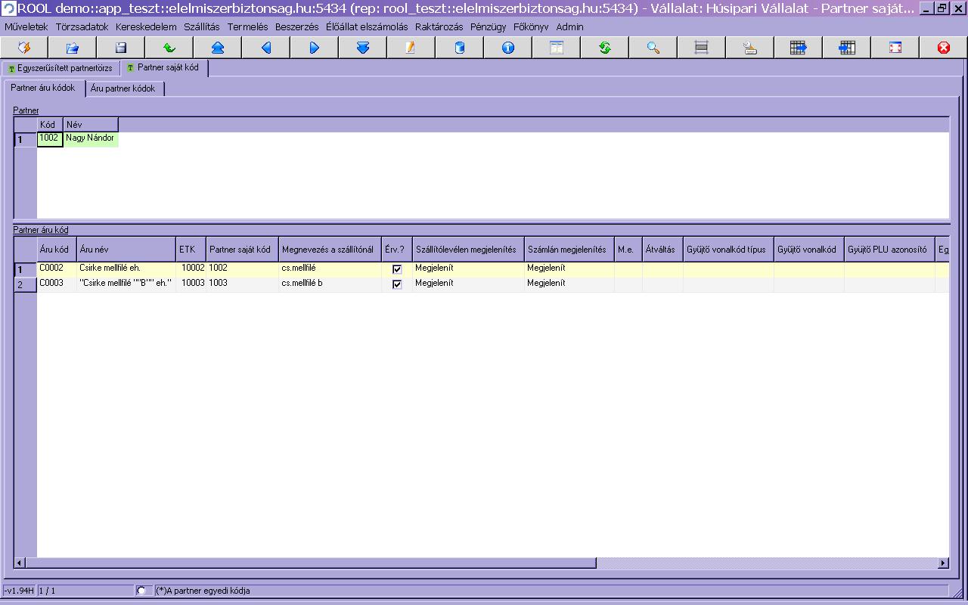This screenshot has width=968, height=605.
Task: Open the folder icon in toolbar
Action: (x=73, y=48)
